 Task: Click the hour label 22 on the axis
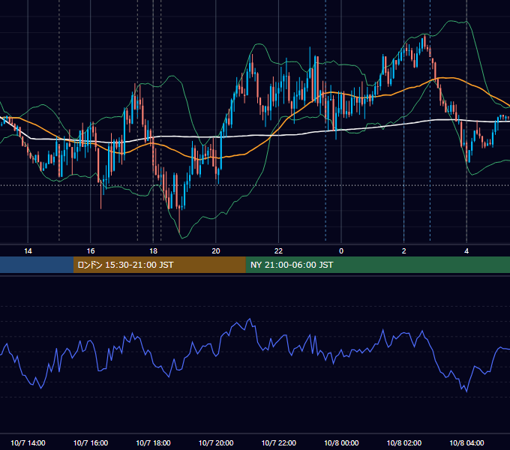(x=278, y=251)
